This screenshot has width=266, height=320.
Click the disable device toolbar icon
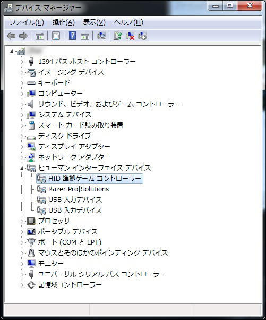click(142, 36)
